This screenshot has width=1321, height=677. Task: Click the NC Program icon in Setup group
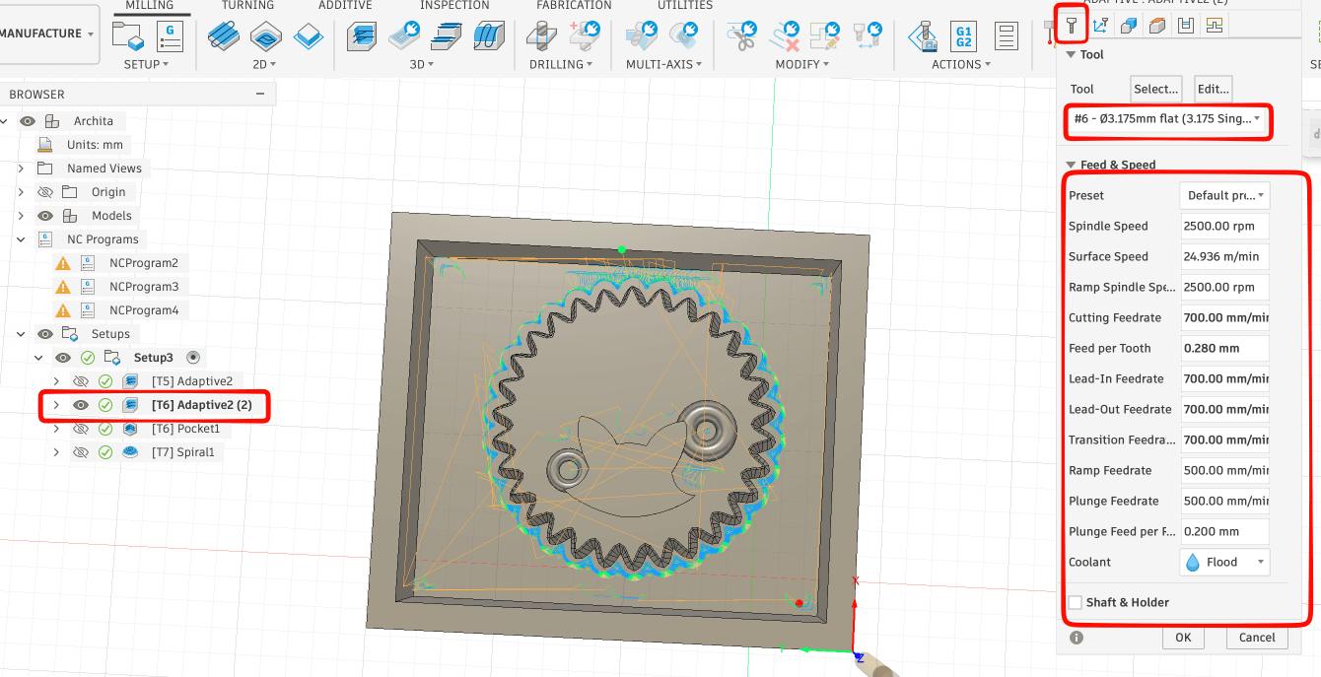click(x=171, y=35)
